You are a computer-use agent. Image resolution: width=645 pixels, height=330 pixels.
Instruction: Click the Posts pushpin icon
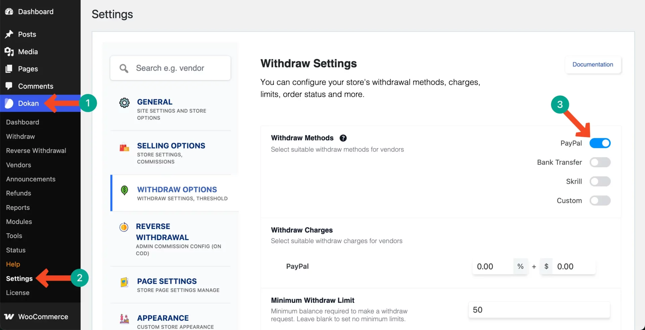pyautogui.click(x=9, y=34)
